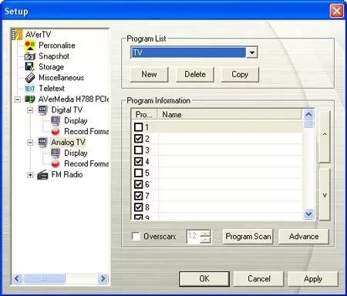Click the Display icon under Analog TV

pyautogui.click(x=56, y=153)
